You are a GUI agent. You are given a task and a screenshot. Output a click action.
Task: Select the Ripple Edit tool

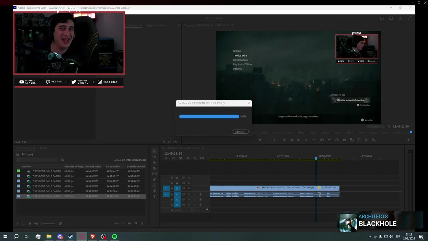(154, 162)
